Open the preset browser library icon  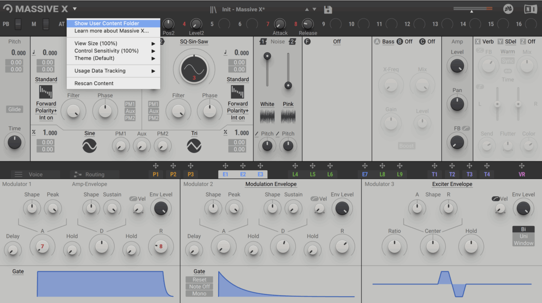pyautogui.click(x=214, y=9)
